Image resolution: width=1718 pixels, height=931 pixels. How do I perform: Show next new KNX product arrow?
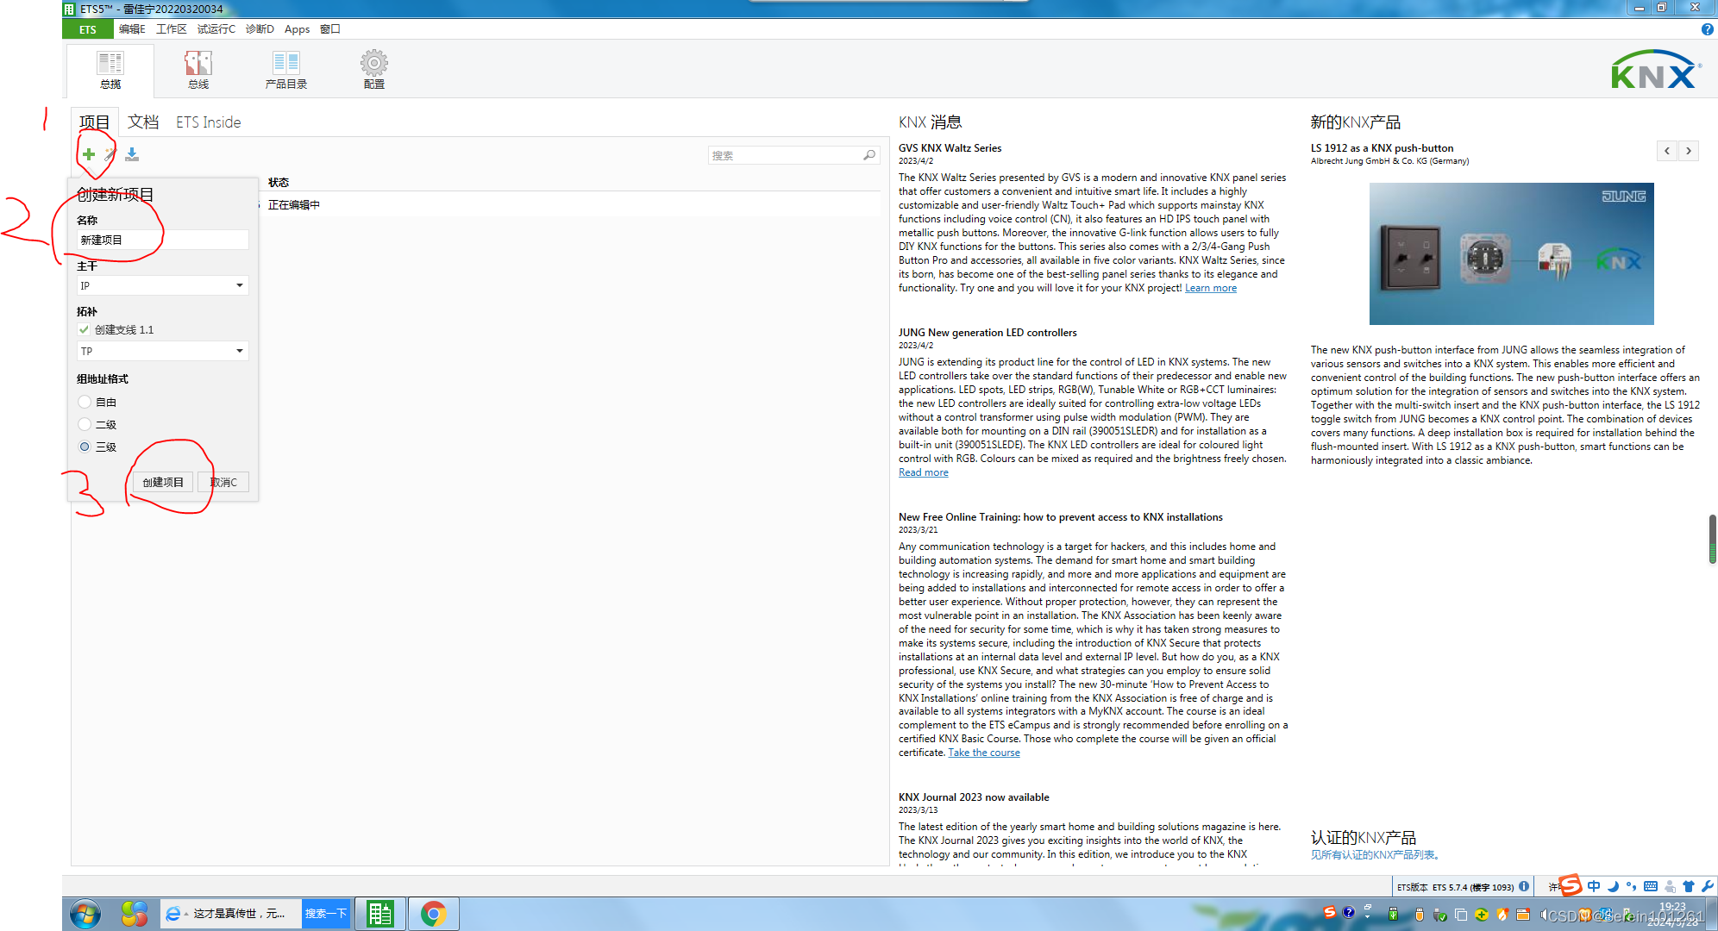[1689, 151]
